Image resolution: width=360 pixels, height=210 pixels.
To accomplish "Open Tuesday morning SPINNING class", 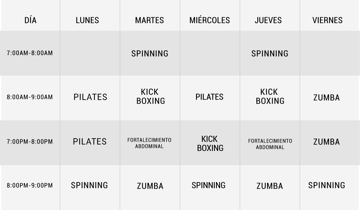I will (150, 54).
